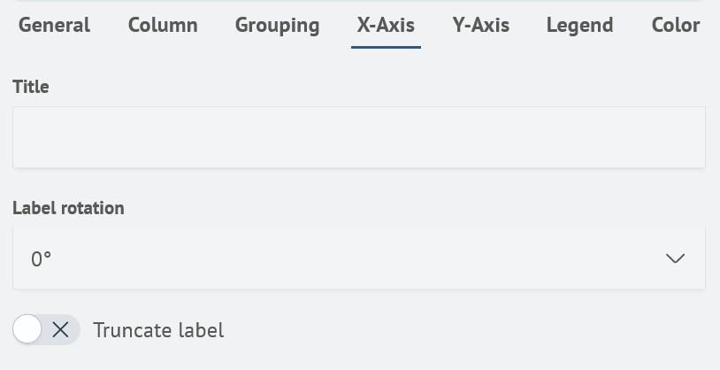Click the underline beneath the X-Axis tab

pos(386,47)
